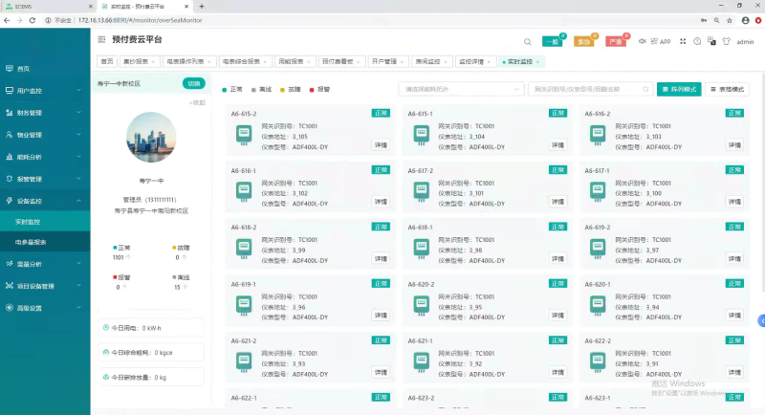Switch display to 阵列模式 array view
Image resolution: width=765 pixels, height=415 pixels.
(x=678, y=89)
